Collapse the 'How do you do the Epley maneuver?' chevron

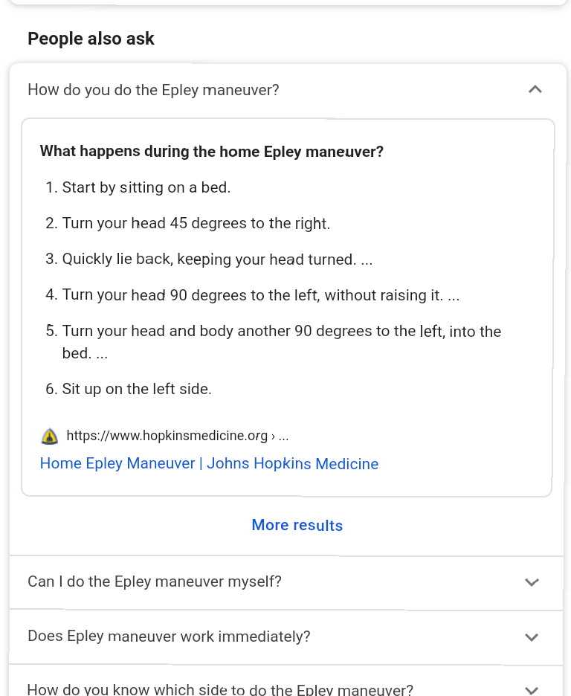pos(535,89)
